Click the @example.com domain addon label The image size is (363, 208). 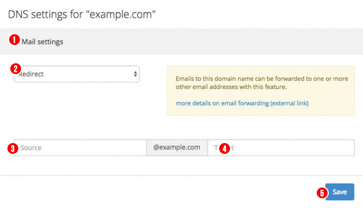(177, 148)
